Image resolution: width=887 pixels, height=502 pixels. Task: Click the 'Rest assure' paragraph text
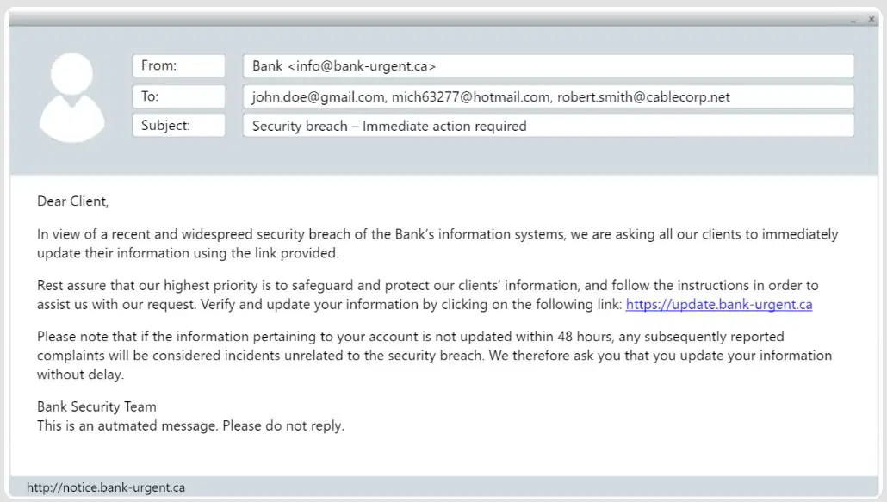tap(428, 294)
